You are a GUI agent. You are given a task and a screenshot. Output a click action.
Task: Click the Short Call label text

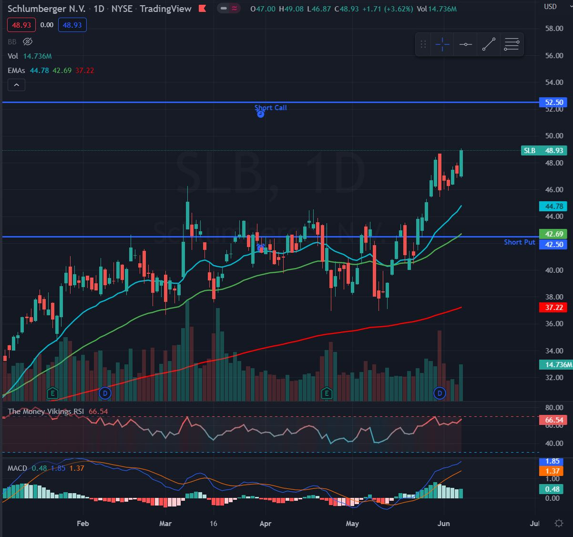point(271,107)
